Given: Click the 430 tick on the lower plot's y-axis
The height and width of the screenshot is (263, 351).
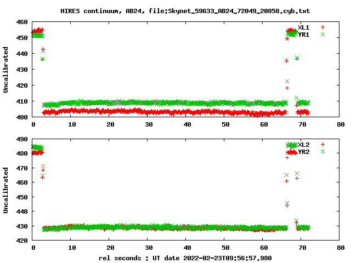Looking at the screenshot, I should coord(22,226).
